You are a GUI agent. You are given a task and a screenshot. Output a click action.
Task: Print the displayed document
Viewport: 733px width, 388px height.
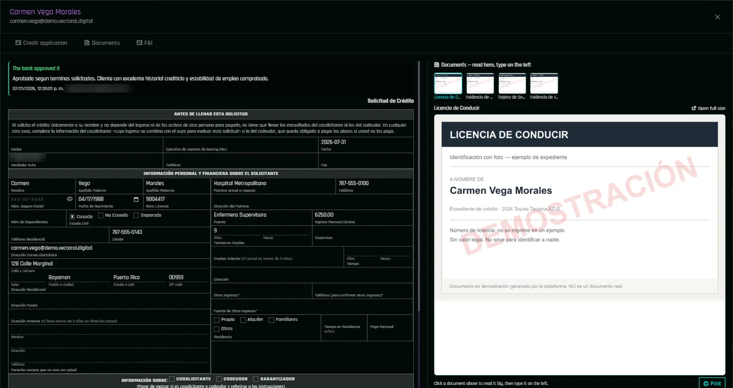click(x=712, y=383)
